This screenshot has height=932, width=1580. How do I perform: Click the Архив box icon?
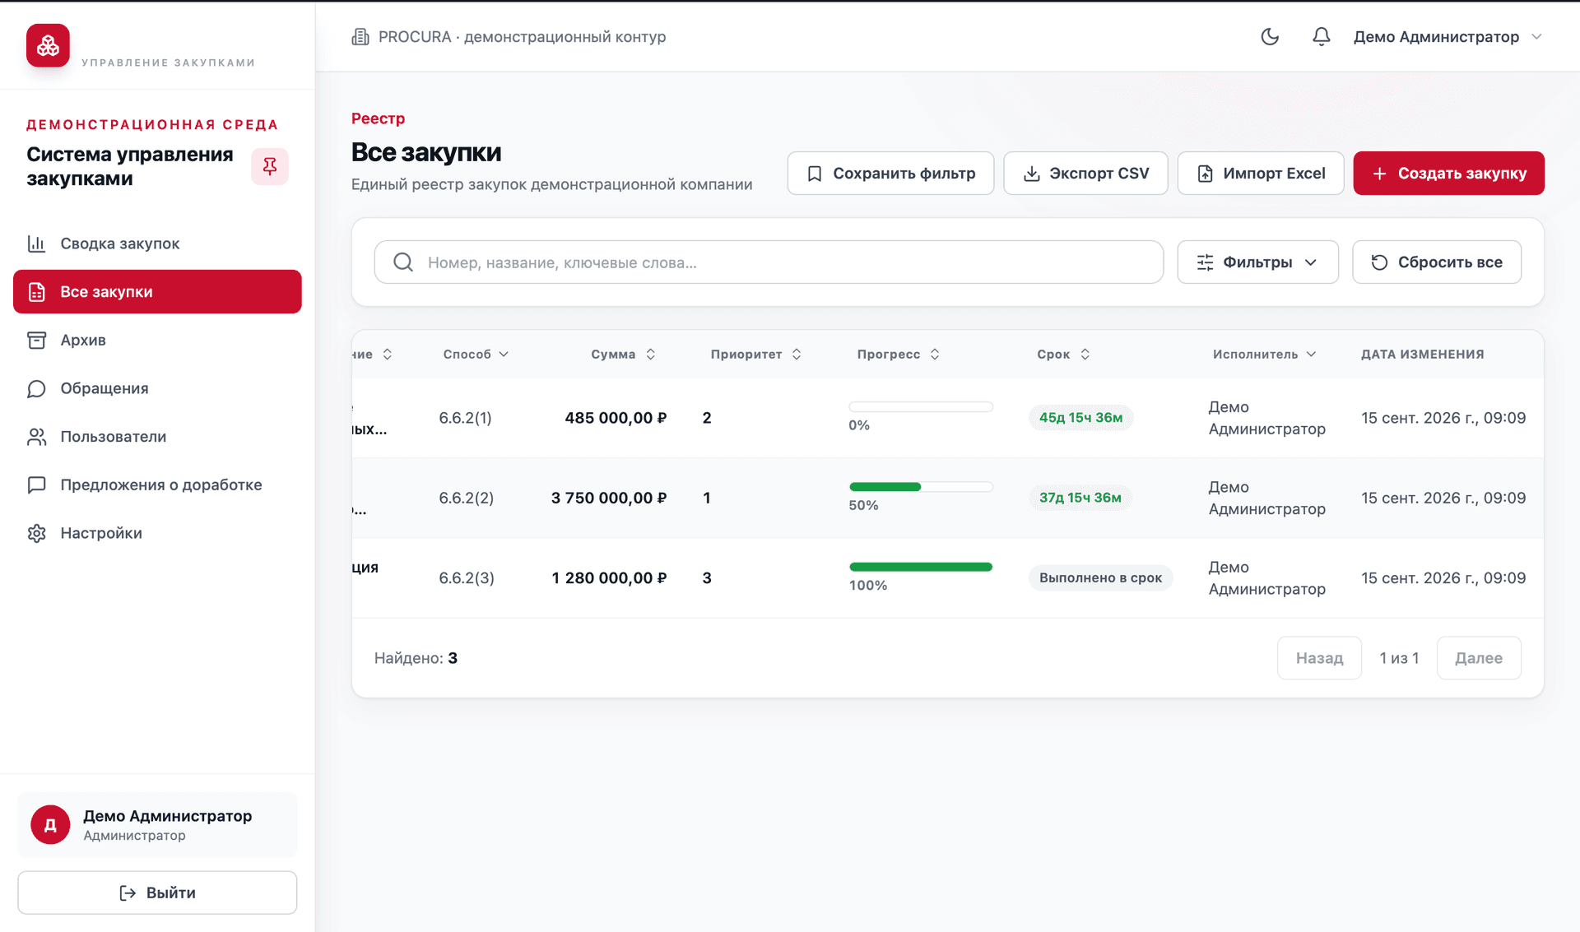[x=36, y=340]
